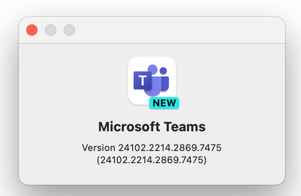Click the "Microsoft Teams" title text
Viewport: 301px width, 196px height.
click(x=152, y=127)
